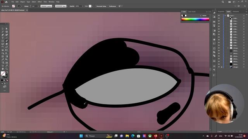Image resolution: width=248 pixels, height=139 pixels.
Task: Switch to the Color Guide tab
Action: point(192,12)
